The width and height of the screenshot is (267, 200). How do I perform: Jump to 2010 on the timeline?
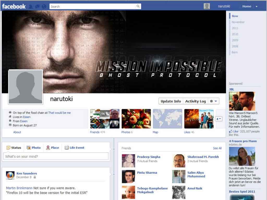click(x=235, y=34)
